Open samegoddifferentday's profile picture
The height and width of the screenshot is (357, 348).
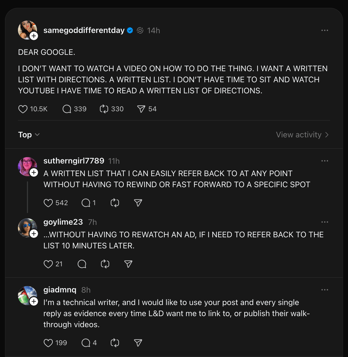[x=26, y=29]
